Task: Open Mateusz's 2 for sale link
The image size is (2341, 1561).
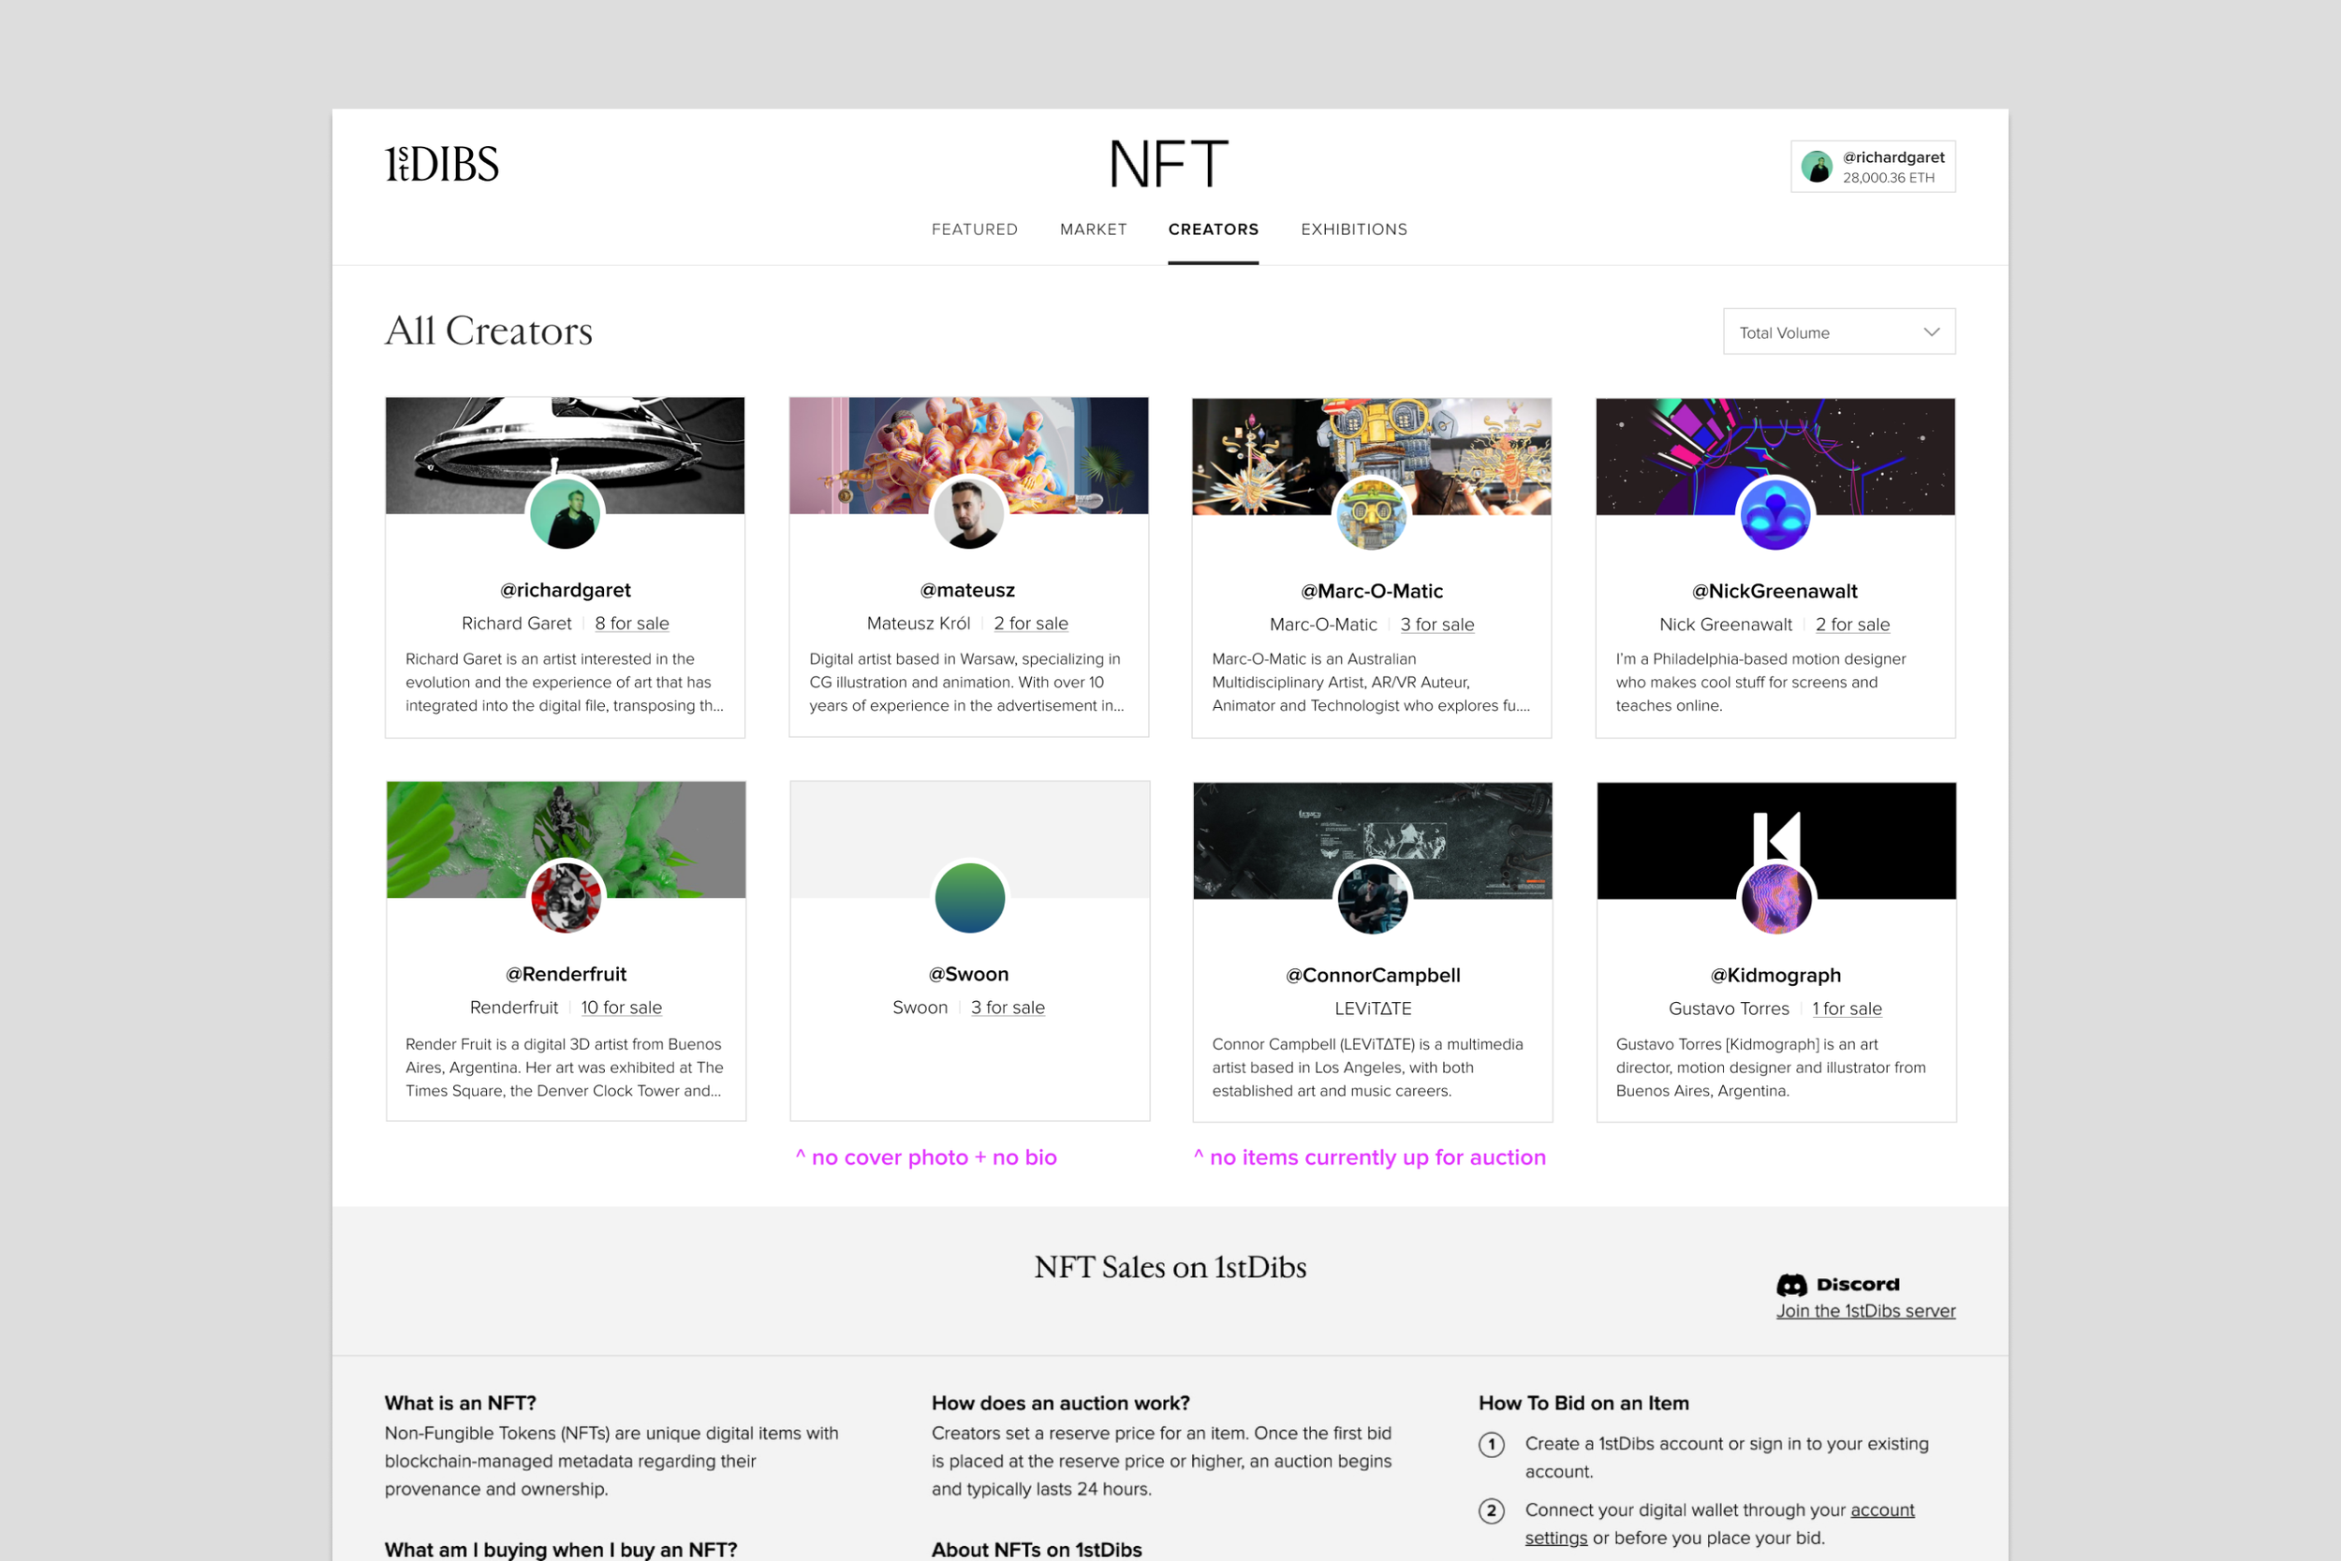Action: (1030, 624)
